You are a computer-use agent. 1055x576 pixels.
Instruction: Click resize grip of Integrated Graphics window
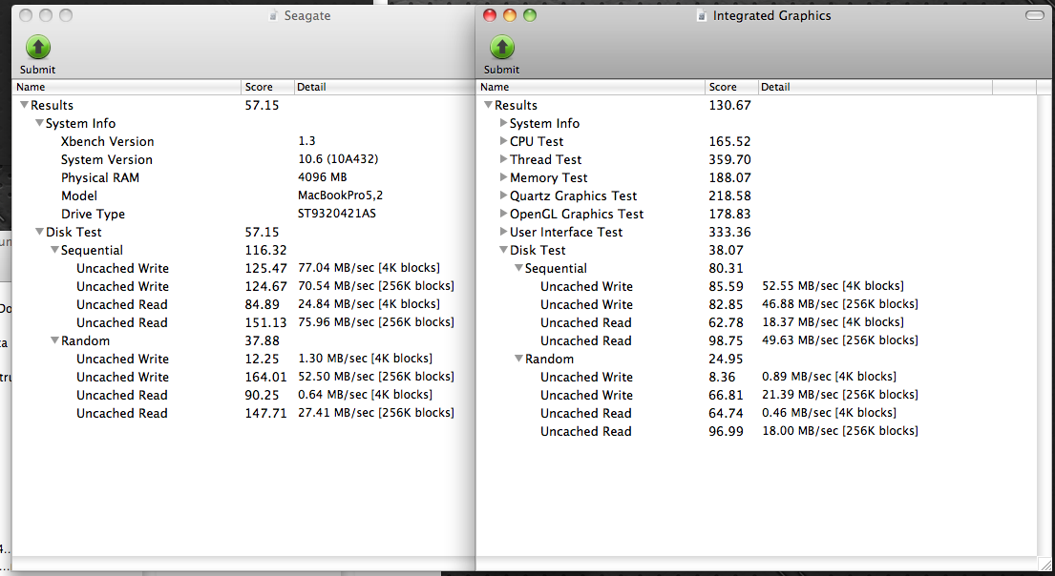click(1043, 564)
